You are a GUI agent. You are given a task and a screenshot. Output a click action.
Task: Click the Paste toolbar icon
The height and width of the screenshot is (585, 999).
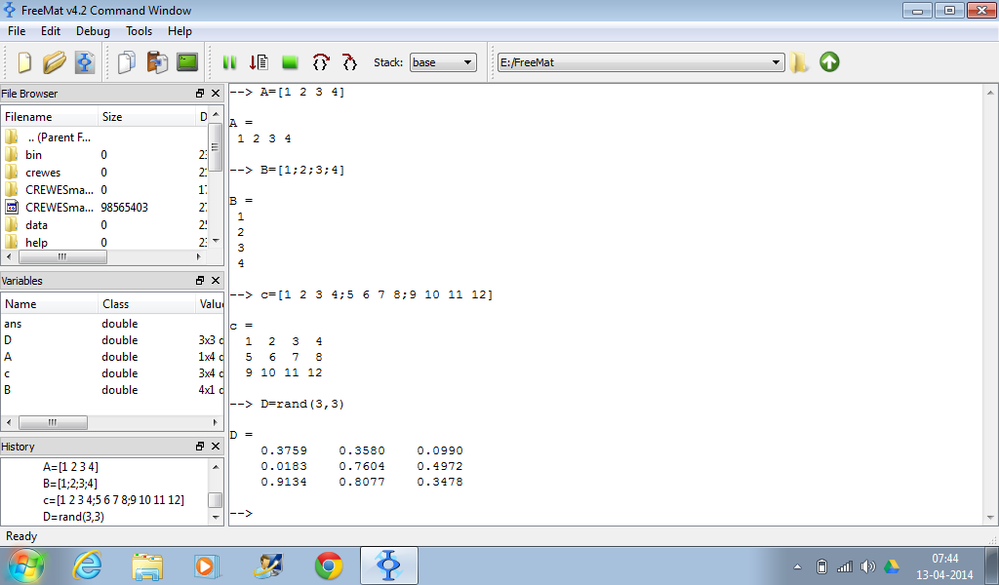[157, 62]
